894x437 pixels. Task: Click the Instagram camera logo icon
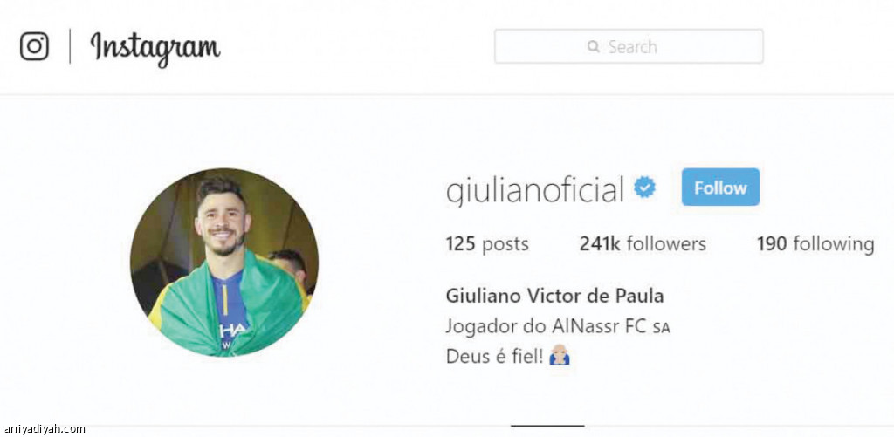click(34, 46)
